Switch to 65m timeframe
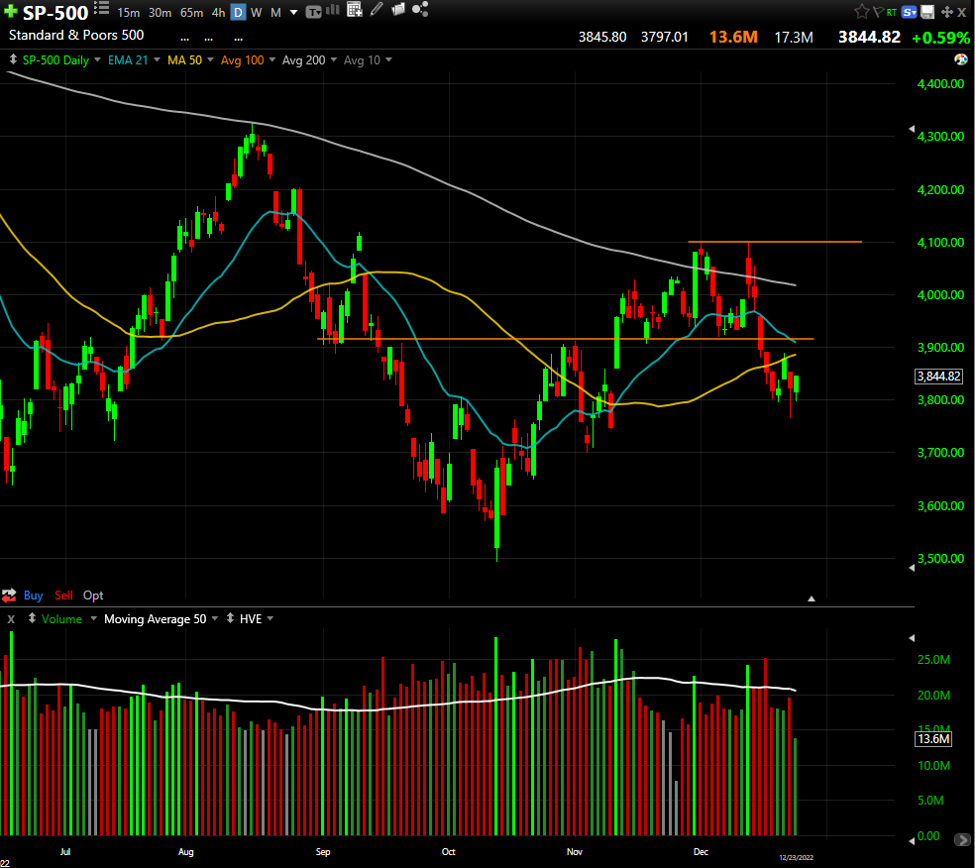This screenshot has height=868, width=975. (191, 13)
